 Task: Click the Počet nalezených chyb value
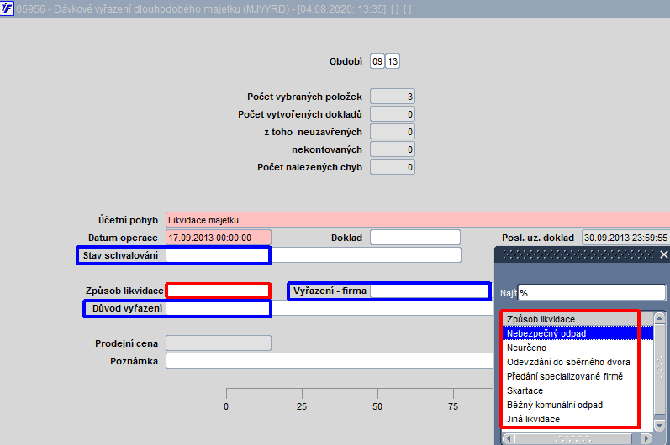393,167
